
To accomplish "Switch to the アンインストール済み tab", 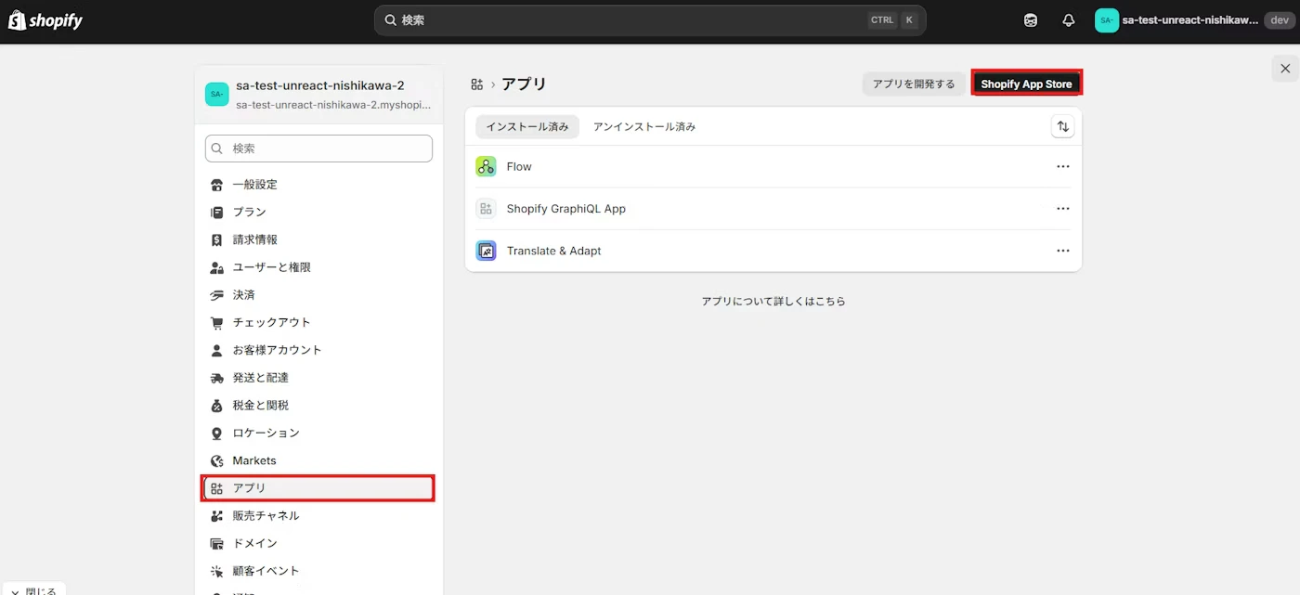I will [x=644, y=126].
